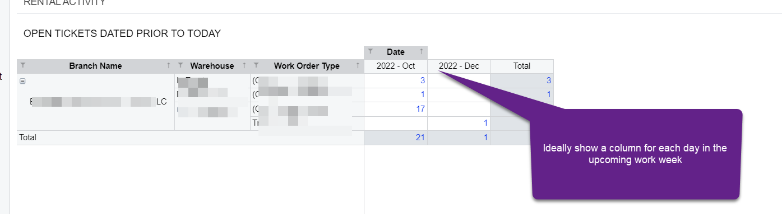Select the Total row label
The height and width of the screenshot is (214, 782).
coord(27,137)
